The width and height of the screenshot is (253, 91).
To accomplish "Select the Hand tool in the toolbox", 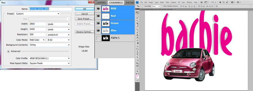I will click(137, 68).
